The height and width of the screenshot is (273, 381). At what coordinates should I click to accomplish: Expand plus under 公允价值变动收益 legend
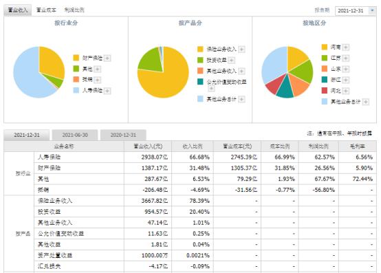(x=211, y=89)
